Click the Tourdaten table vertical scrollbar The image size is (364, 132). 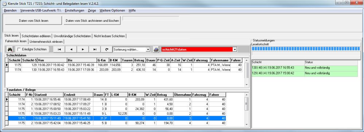pos(247,109)
